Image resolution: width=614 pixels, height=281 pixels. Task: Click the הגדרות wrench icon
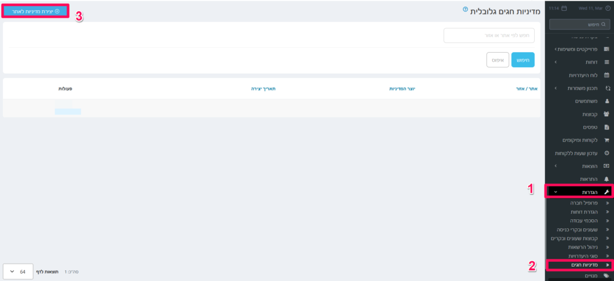(x=606, y=192)
